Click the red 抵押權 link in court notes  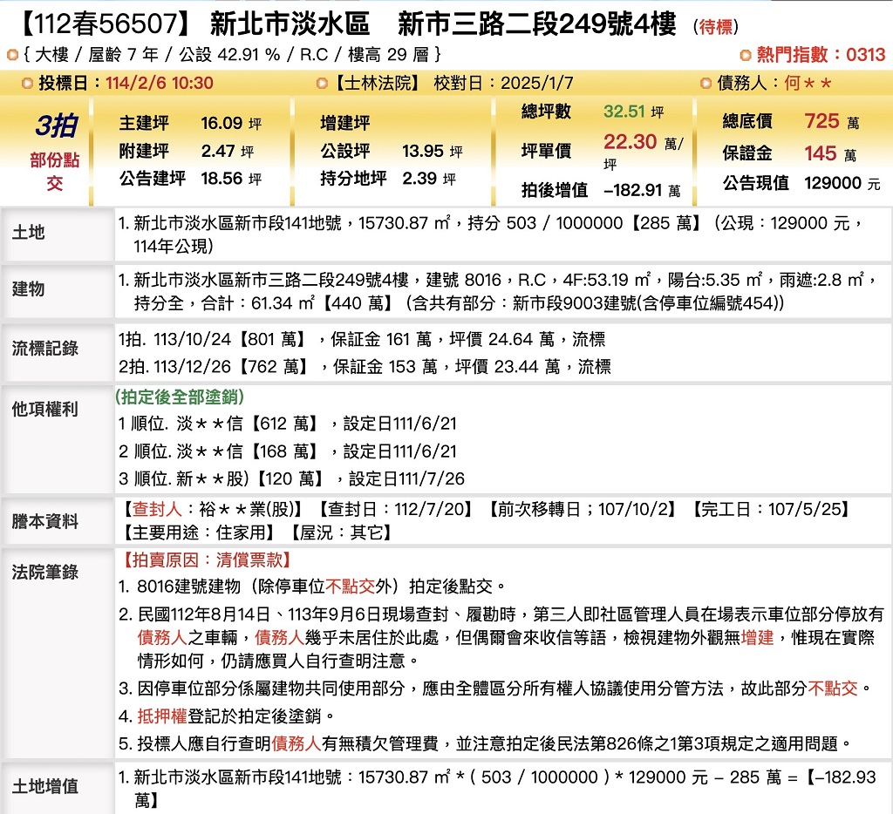click(162, 716)
